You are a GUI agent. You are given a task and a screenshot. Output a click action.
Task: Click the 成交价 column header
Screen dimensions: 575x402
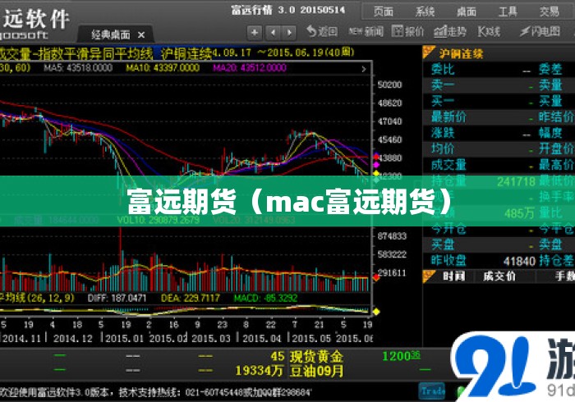(499, 276)
